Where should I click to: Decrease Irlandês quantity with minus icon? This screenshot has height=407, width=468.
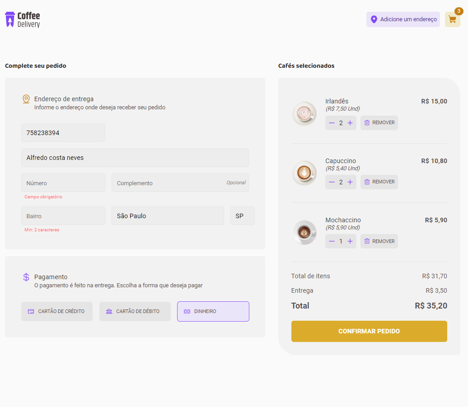332,123
